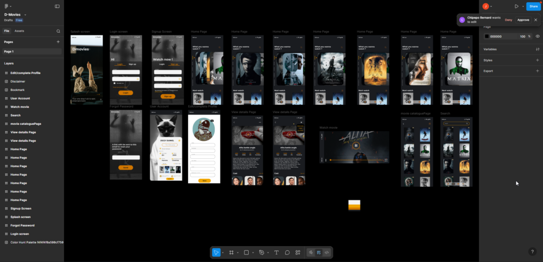Select the Comment tool
Screen dimensions: 543x262
[x=287, y=252]
